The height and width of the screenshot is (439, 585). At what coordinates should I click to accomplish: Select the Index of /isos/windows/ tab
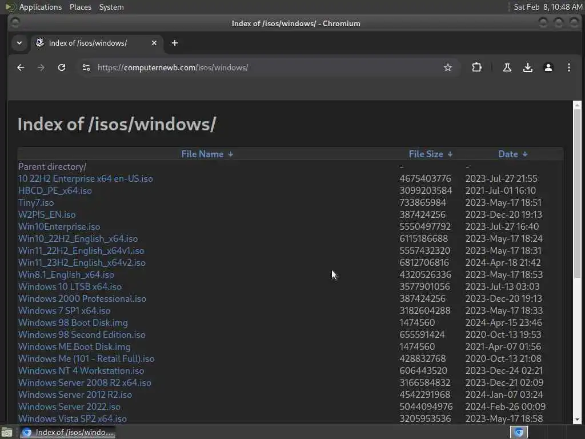pos(97,43)
